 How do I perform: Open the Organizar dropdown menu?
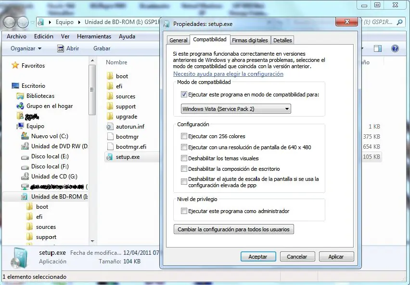(26, 48)
